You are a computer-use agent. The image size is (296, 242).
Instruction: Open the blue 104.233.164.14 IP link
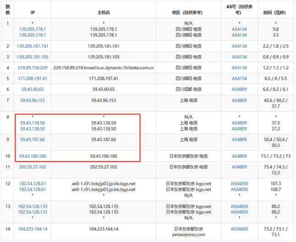tap(33, 229)
